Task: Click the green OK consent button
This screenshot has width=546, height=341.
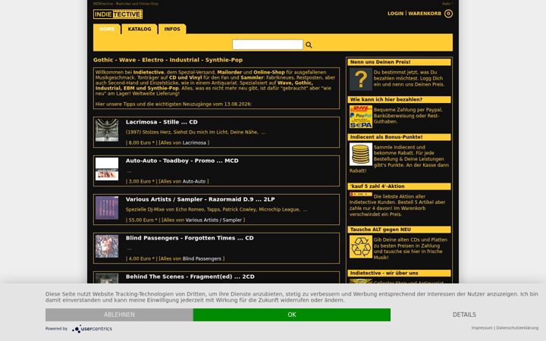Action: (292, 314)
